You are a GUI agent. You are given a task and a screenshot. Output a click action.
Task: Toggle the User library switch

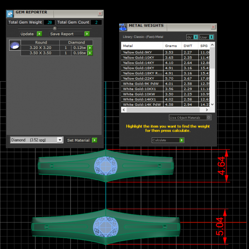click(x=211, y=37)
